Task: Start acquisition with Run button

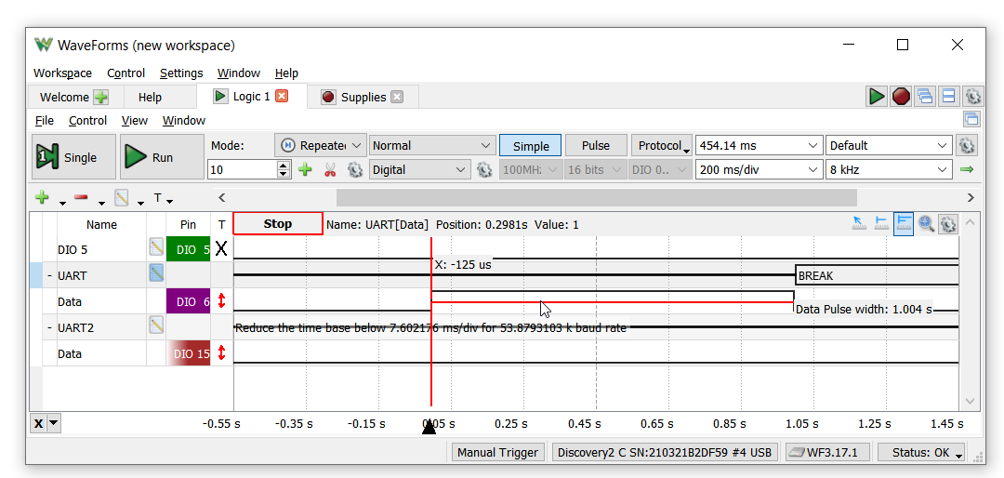Action: pyautogui.click(x=161, y=157)
